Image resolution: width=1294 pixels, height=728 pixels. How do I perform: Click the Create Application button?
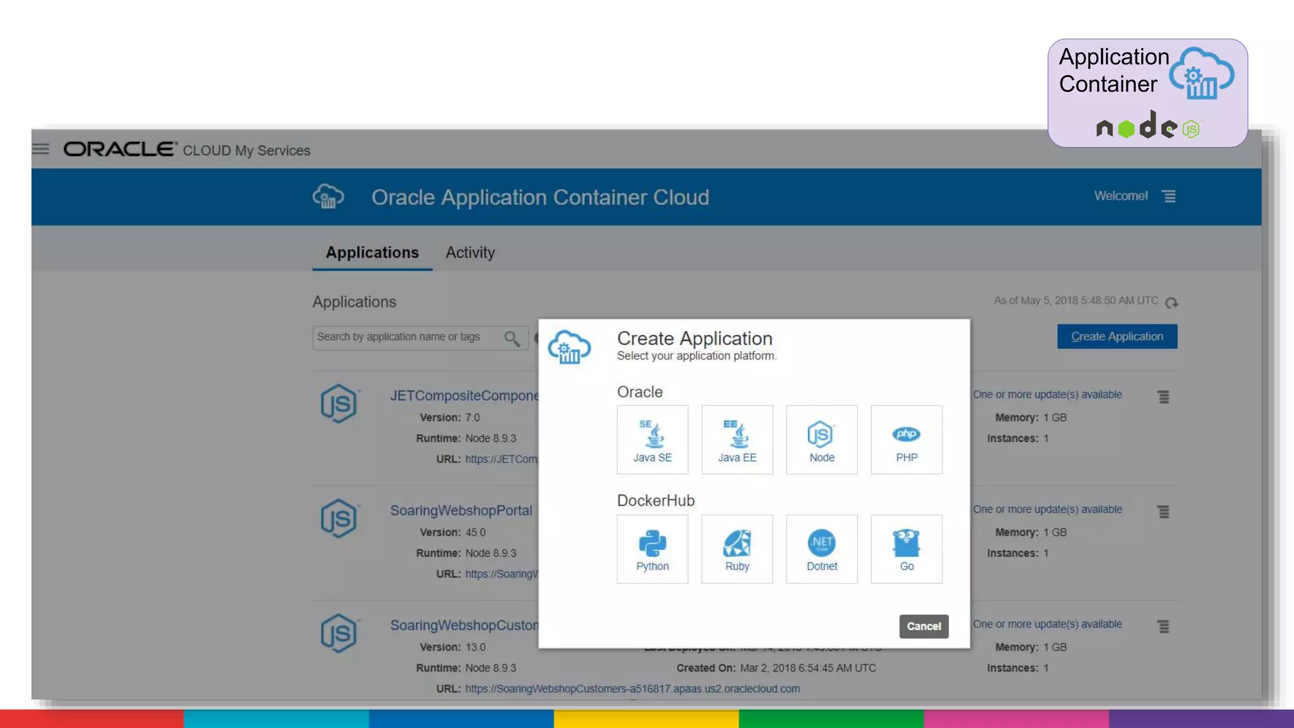(1117, 336)
